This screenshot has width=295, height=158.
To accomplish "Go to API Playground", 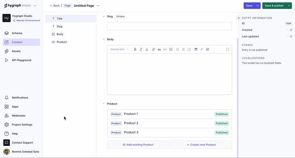I will coord(22,60).
